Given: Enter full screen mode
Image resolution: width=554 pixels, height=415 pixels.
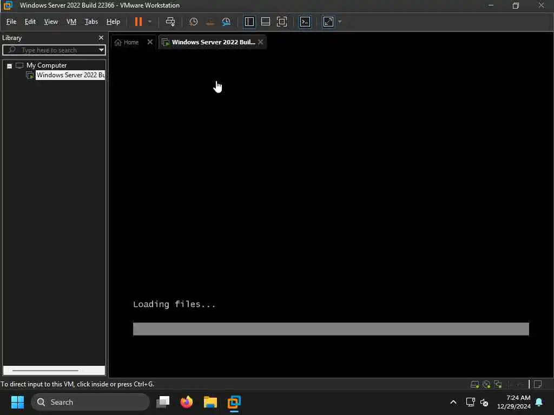Looking at the screenshot, I should click(281, 22).
